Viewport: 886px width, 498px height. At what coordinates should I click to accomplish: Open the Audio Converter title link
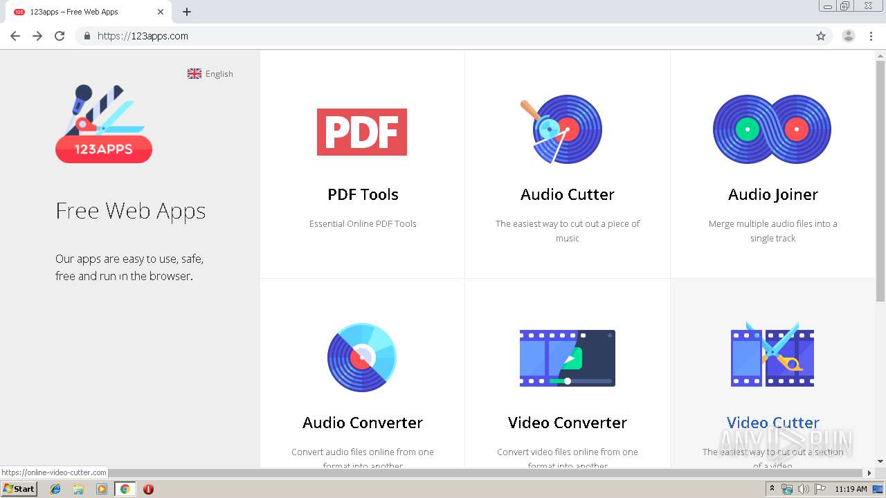[363, 423]
